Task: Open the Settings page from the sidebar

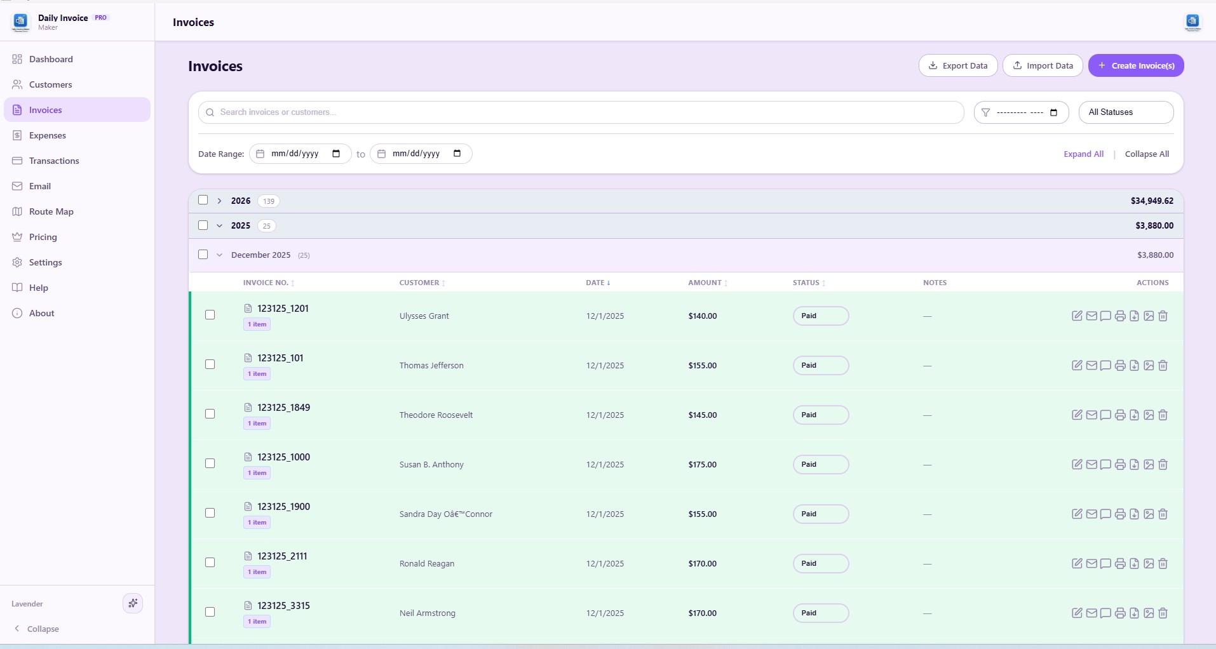Action: point(46,262)
